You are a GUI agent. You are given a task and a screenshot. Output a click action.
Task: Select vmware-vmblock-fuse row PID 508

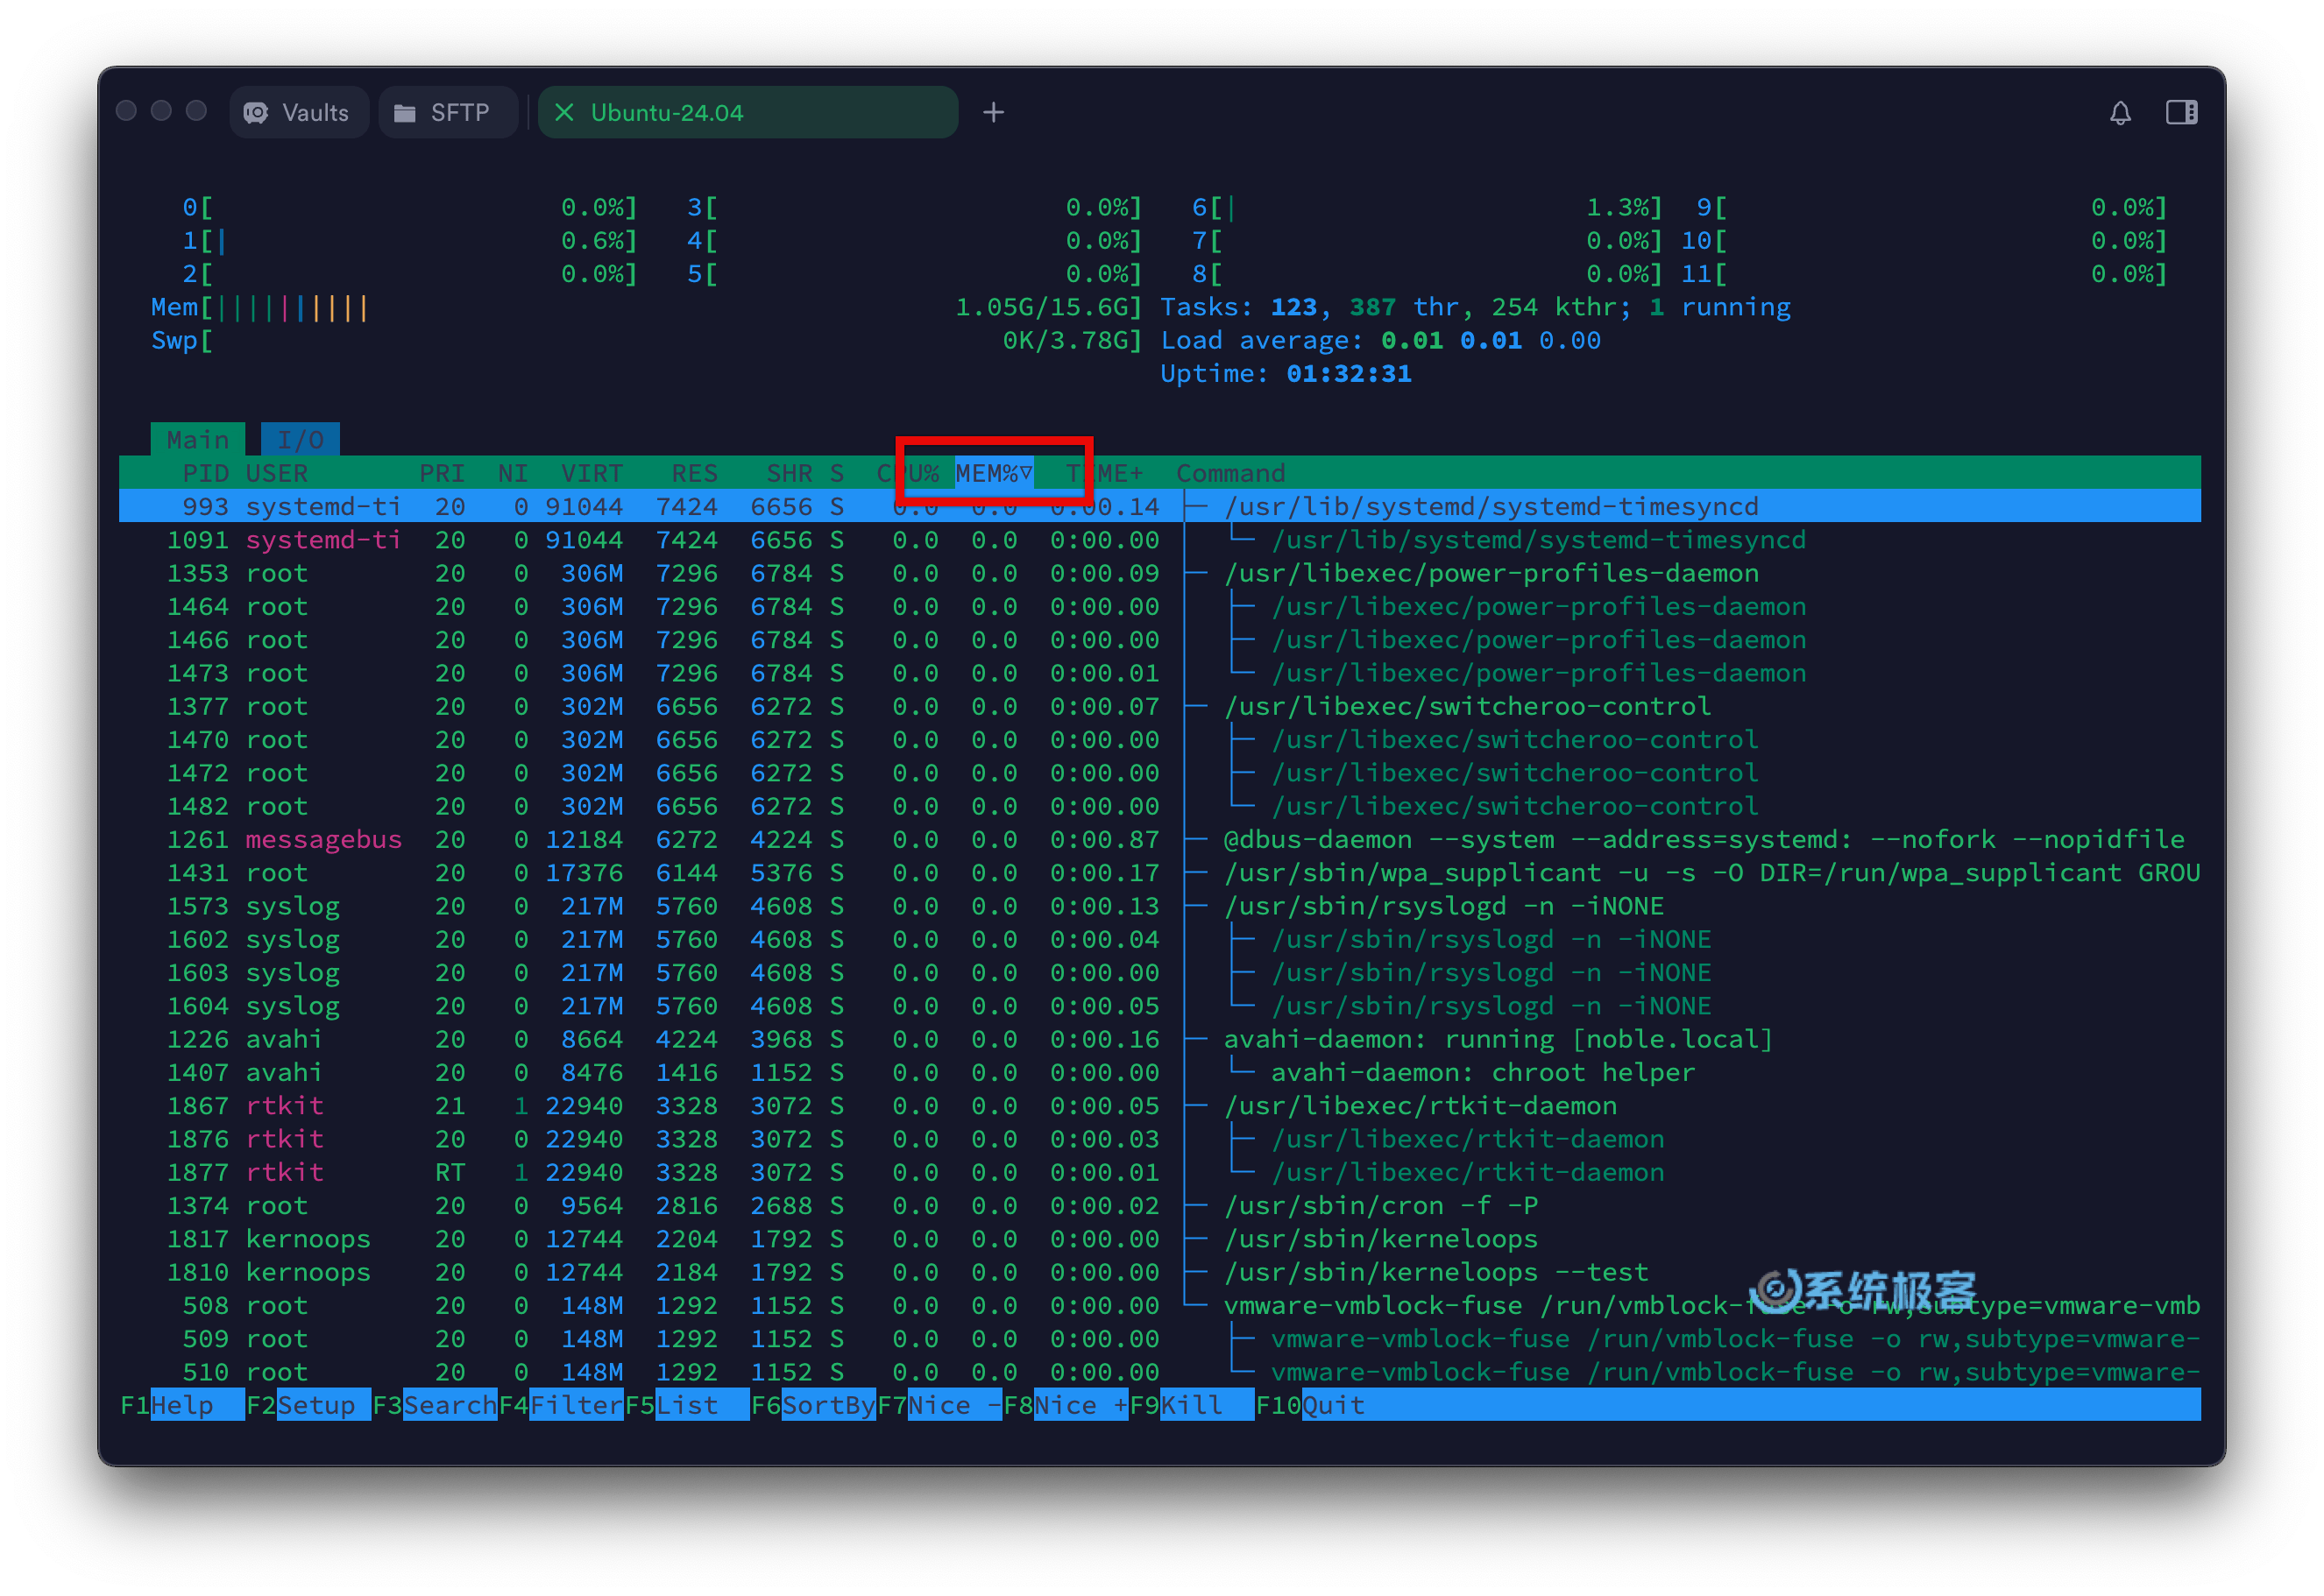[x=1159, y=1305]
